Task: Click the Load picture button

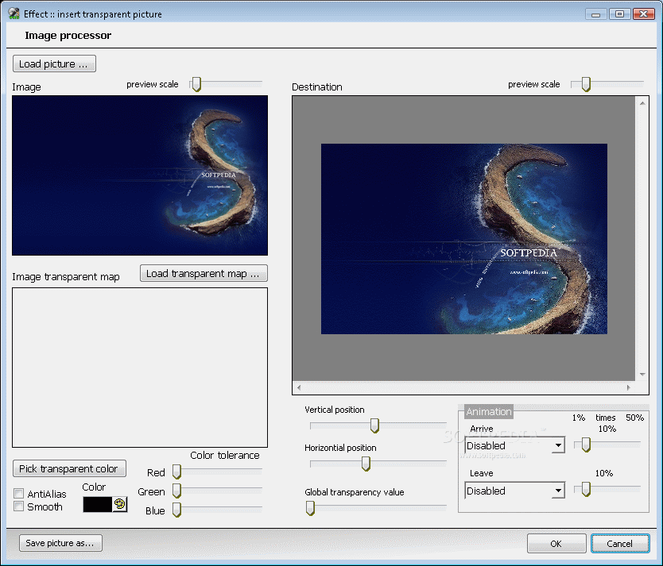Action: (53, 64)
